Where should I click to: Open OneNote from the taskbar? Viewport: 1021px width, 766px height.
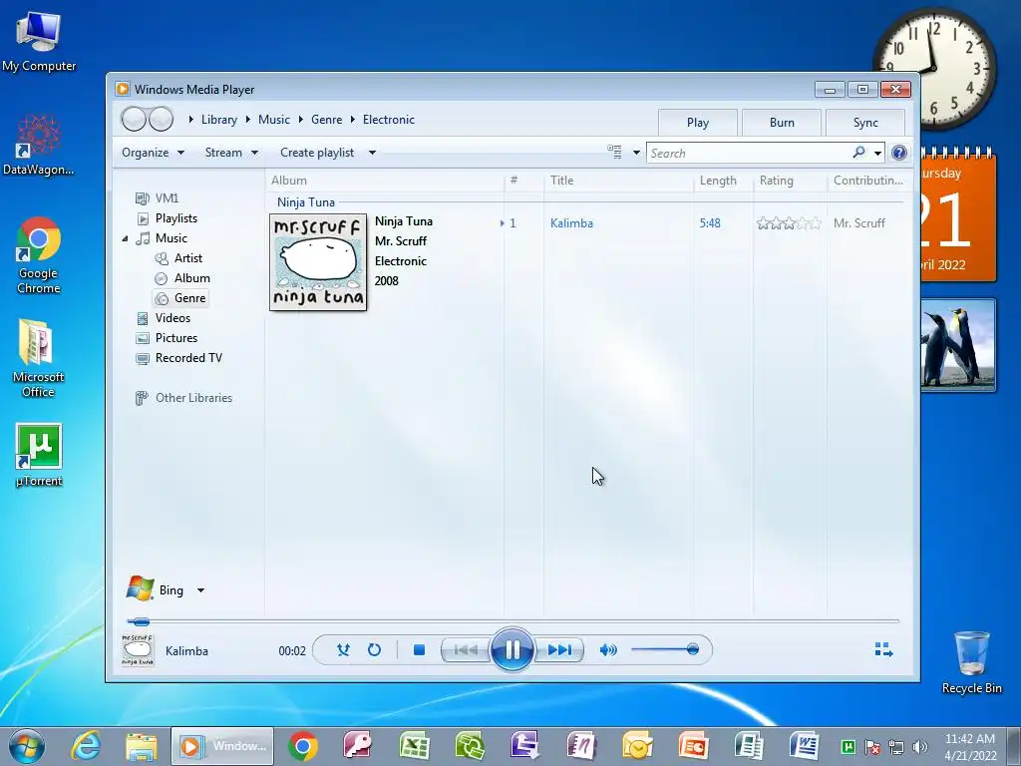pos(581,746)
